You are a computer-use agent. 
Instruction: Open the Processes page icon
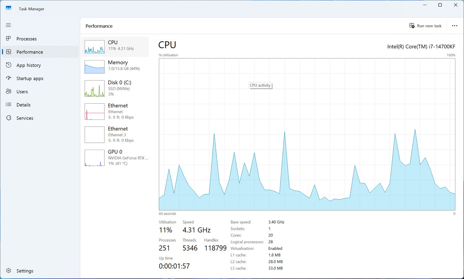coord(8,39)
